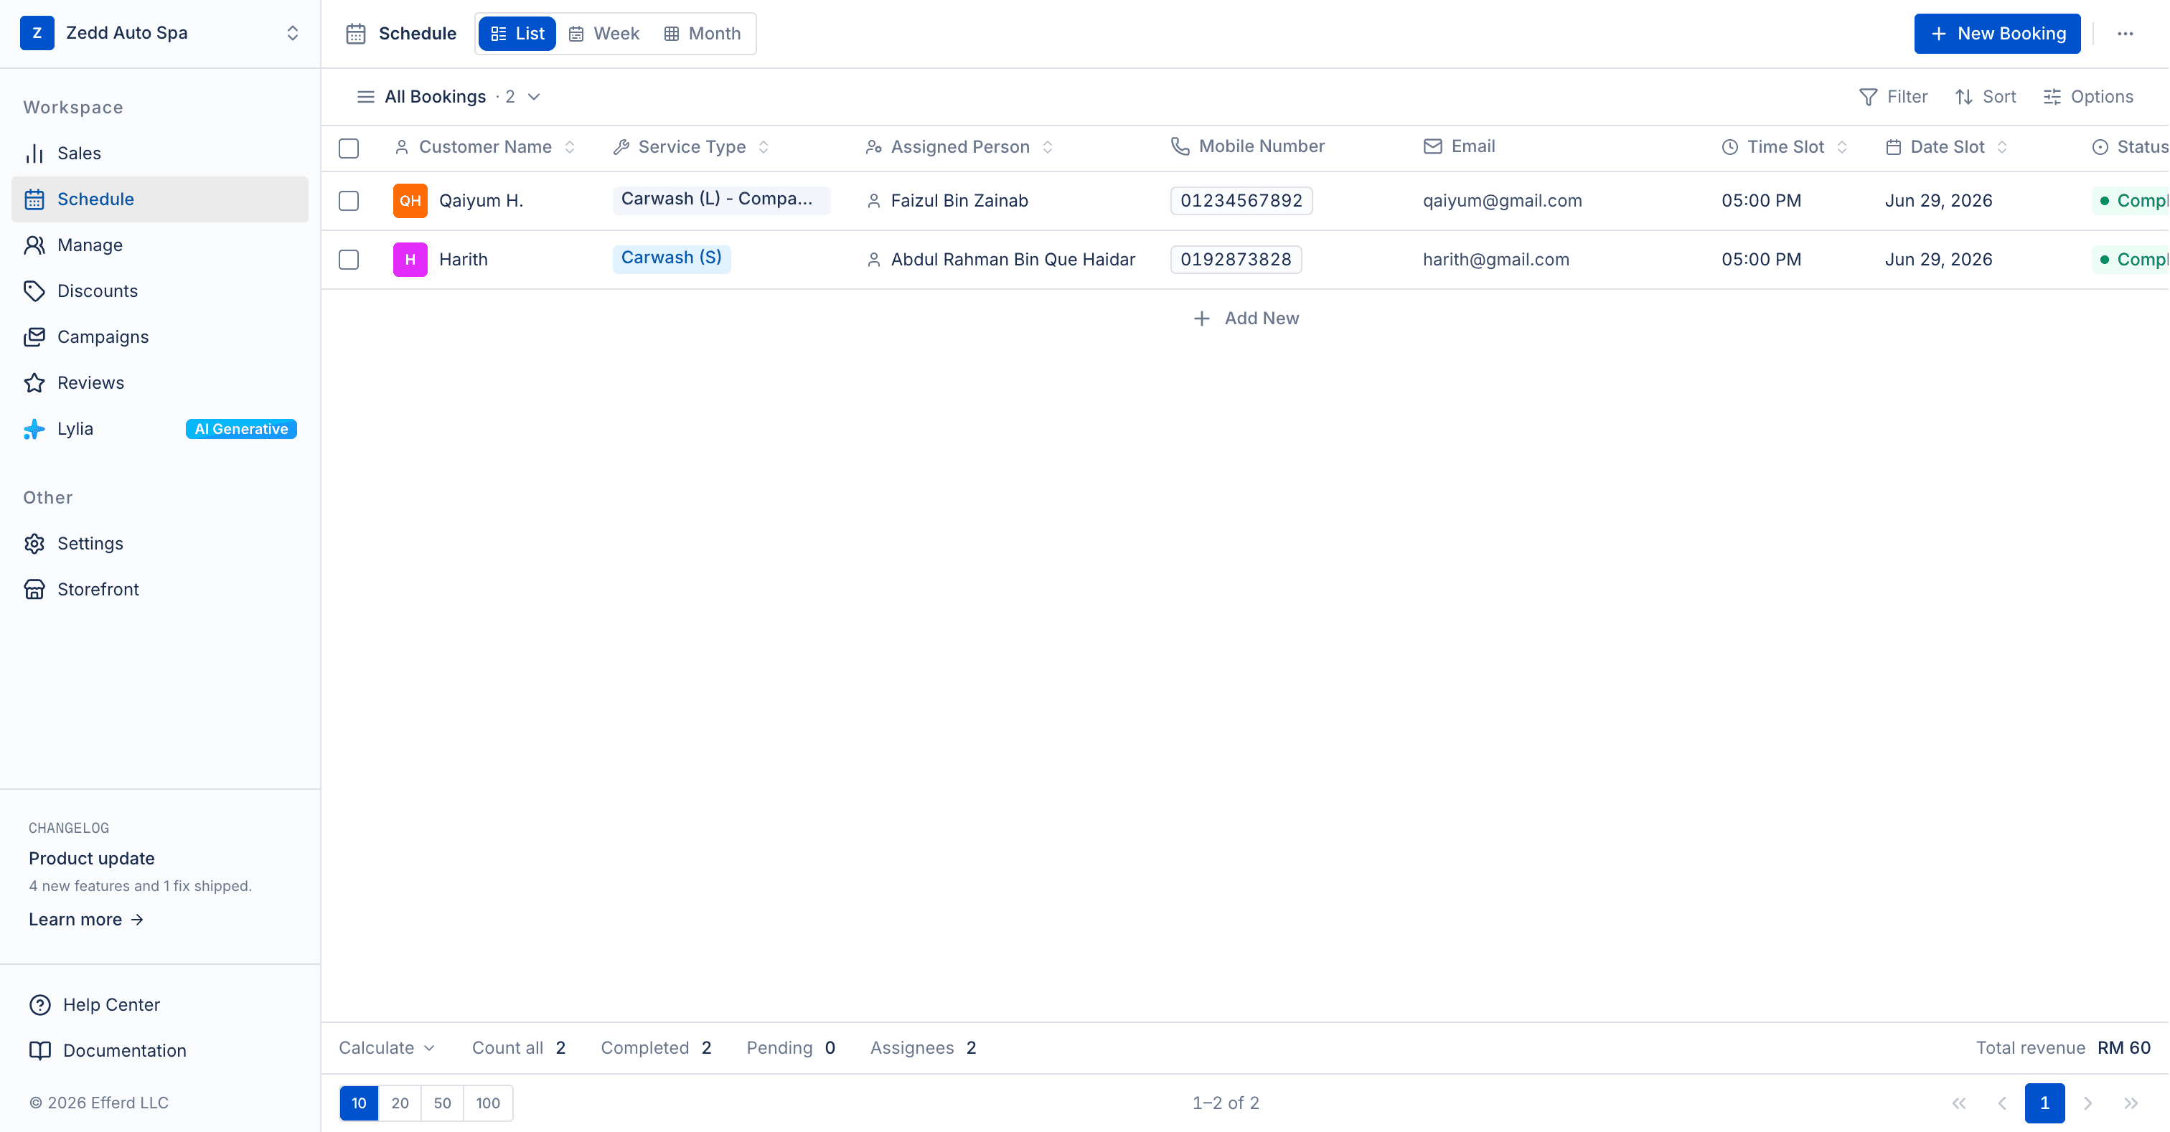Click the Settings gear icon
Image resolution: width=2170 pixels, height=1132 pixels.
pyautogui.click(x=34, y=544)
